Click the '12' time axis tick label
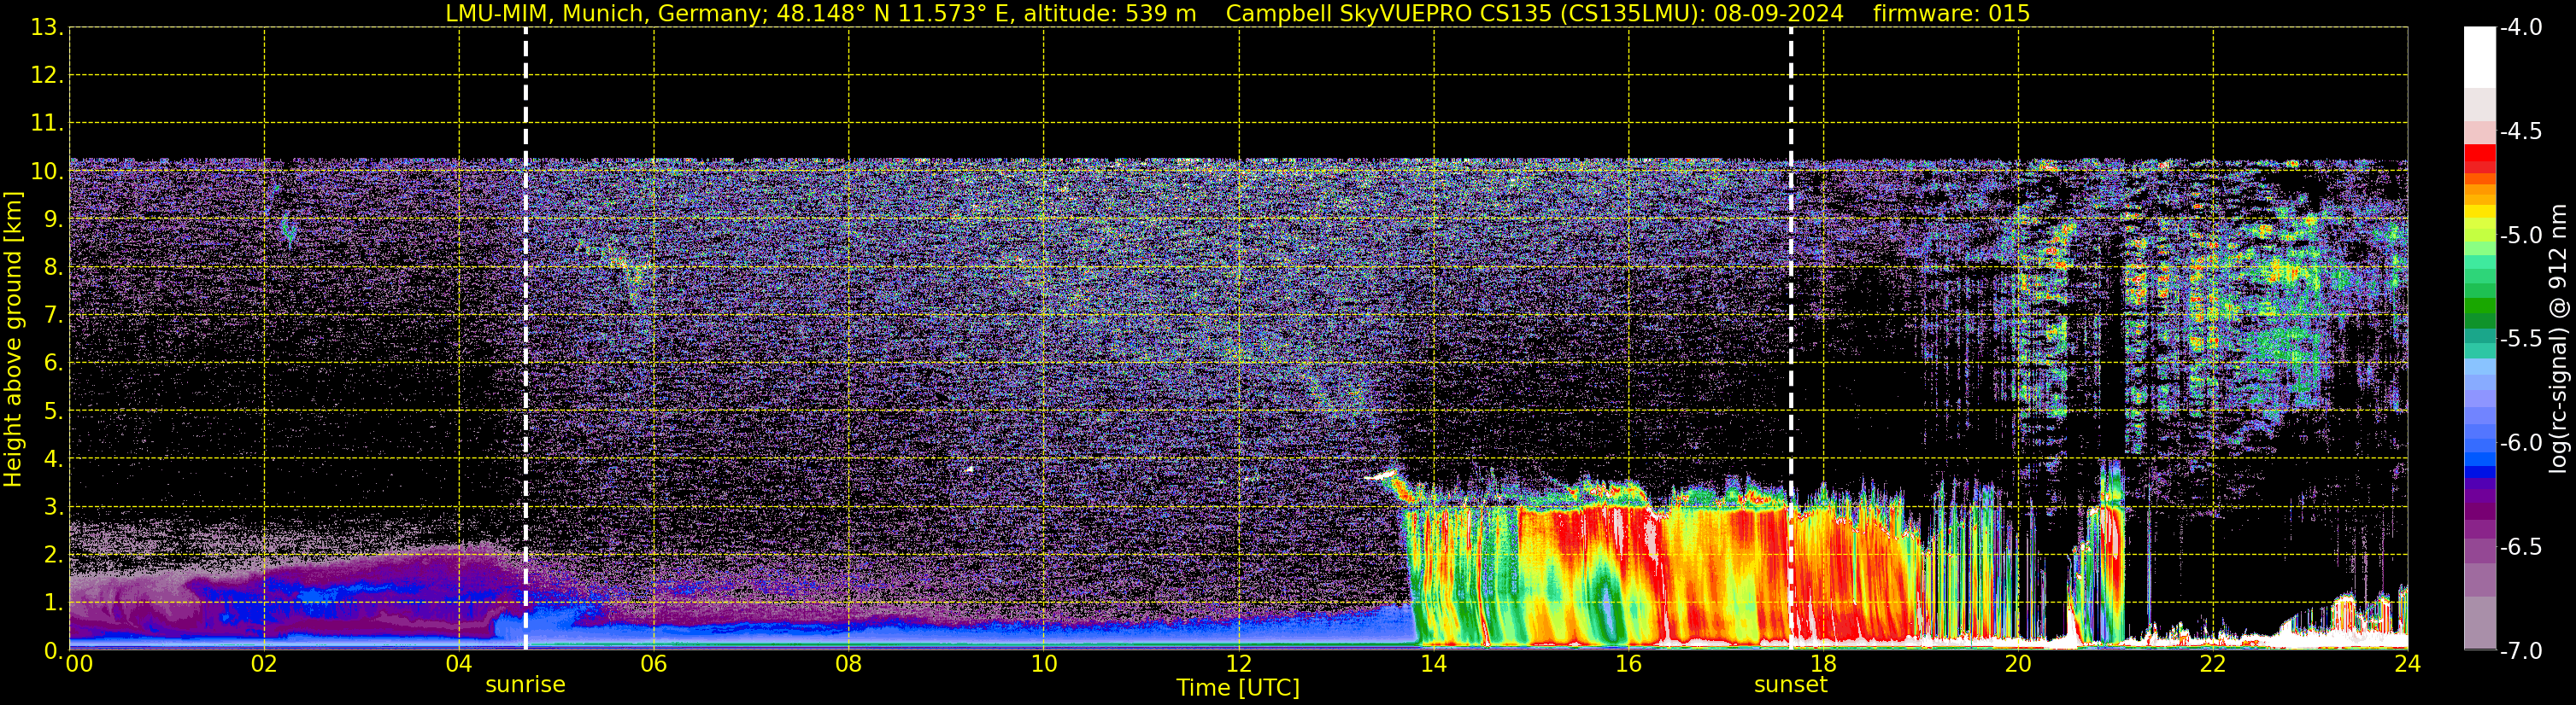Viewport: 2576px width, 705px height. pos(1239,664)
